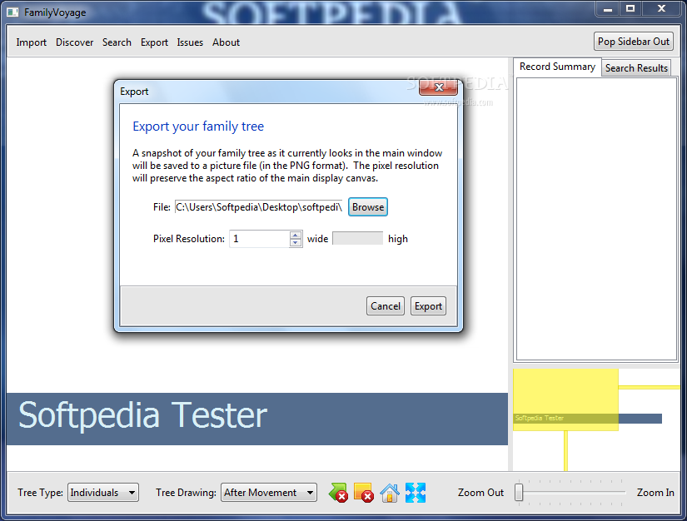Image resolution: width=687 pixels, height=521 pixels.
Task: Click the green arrow with red X icon
Action: click(338, 493)
